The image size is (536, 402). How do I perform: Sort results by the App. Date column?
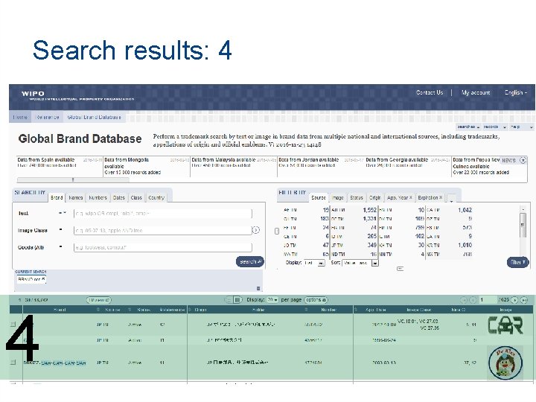point(375,310)
